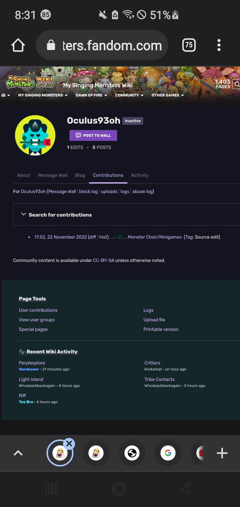Open the Dawn of Fire dropdown
The image size is (240, 507).
pyautogui.click(x=91, y=95)
